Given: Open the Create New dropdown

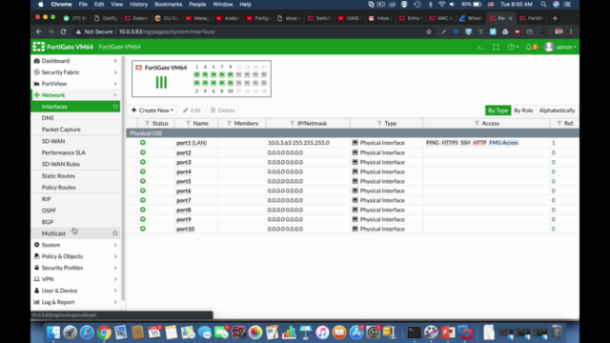Looking at the screenshot, I should [x=152, y=111].
